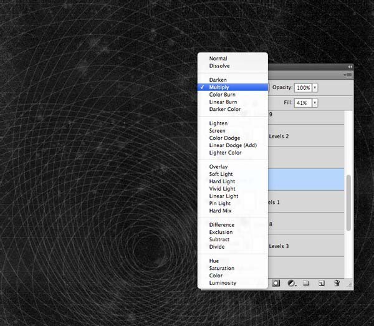Choose Hard Mix blend mode
The width and height of the screenshot is (374, 326).
coord(233,211)
